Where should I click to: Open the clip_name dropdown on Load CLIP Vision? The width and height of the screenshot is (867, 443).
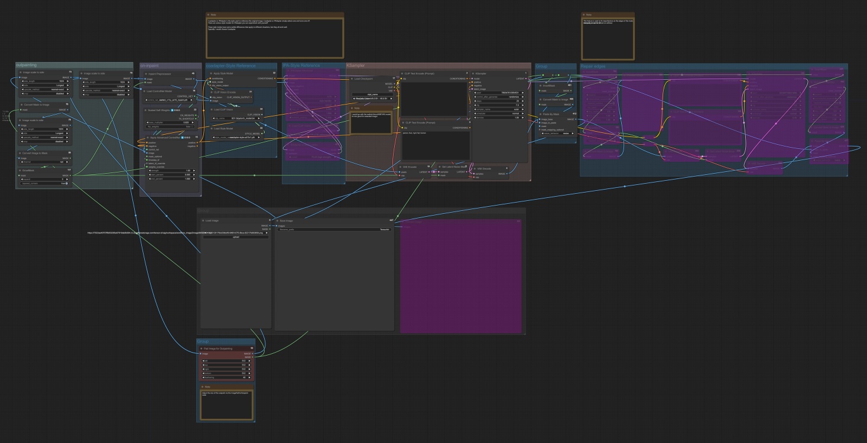pos(235,117)
